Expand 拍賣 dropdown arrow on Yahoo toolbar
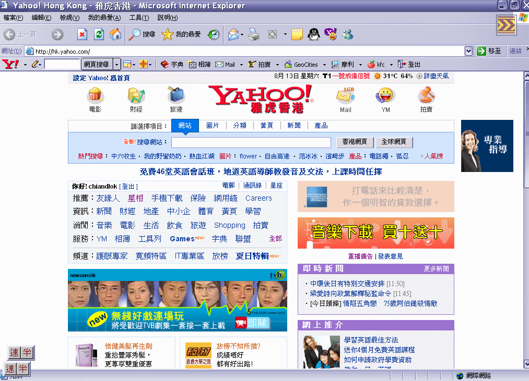529x381 pixels. point(277,65)
